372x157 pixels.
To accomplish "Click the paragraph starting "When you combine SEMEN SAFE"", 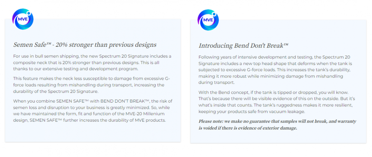I will click(93, 111).
